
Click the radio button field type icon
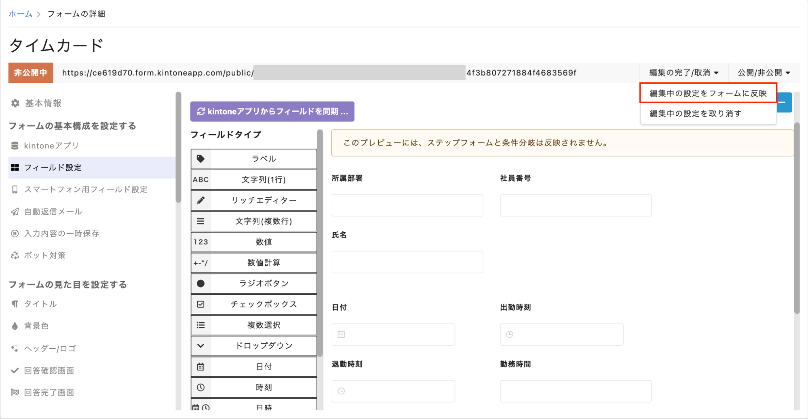[200, 284]
